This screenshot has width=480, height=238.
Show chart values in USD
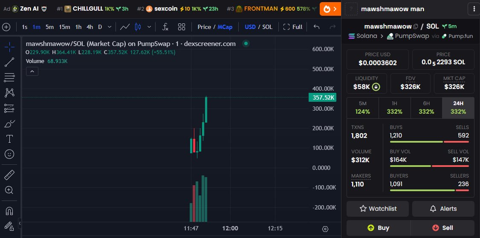click(x=250, y=27)
